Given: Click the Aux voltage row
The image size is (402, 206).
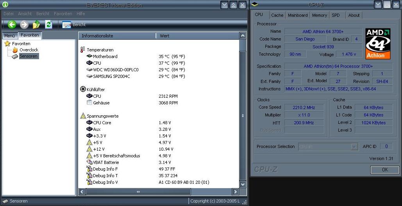Looking at the screenshot, I should (159, 129).
